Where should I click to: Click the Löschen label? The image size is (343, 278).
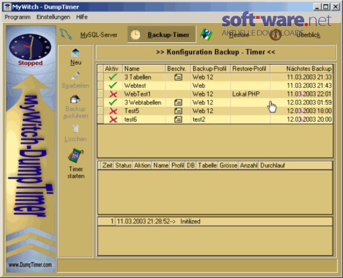(x=76, y=139)
